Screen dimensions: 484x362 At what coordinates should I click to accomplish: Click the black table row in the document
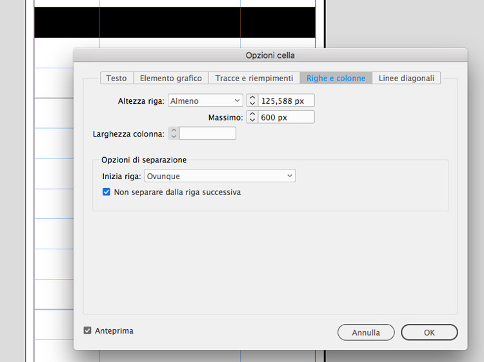(x=175, y=23)
